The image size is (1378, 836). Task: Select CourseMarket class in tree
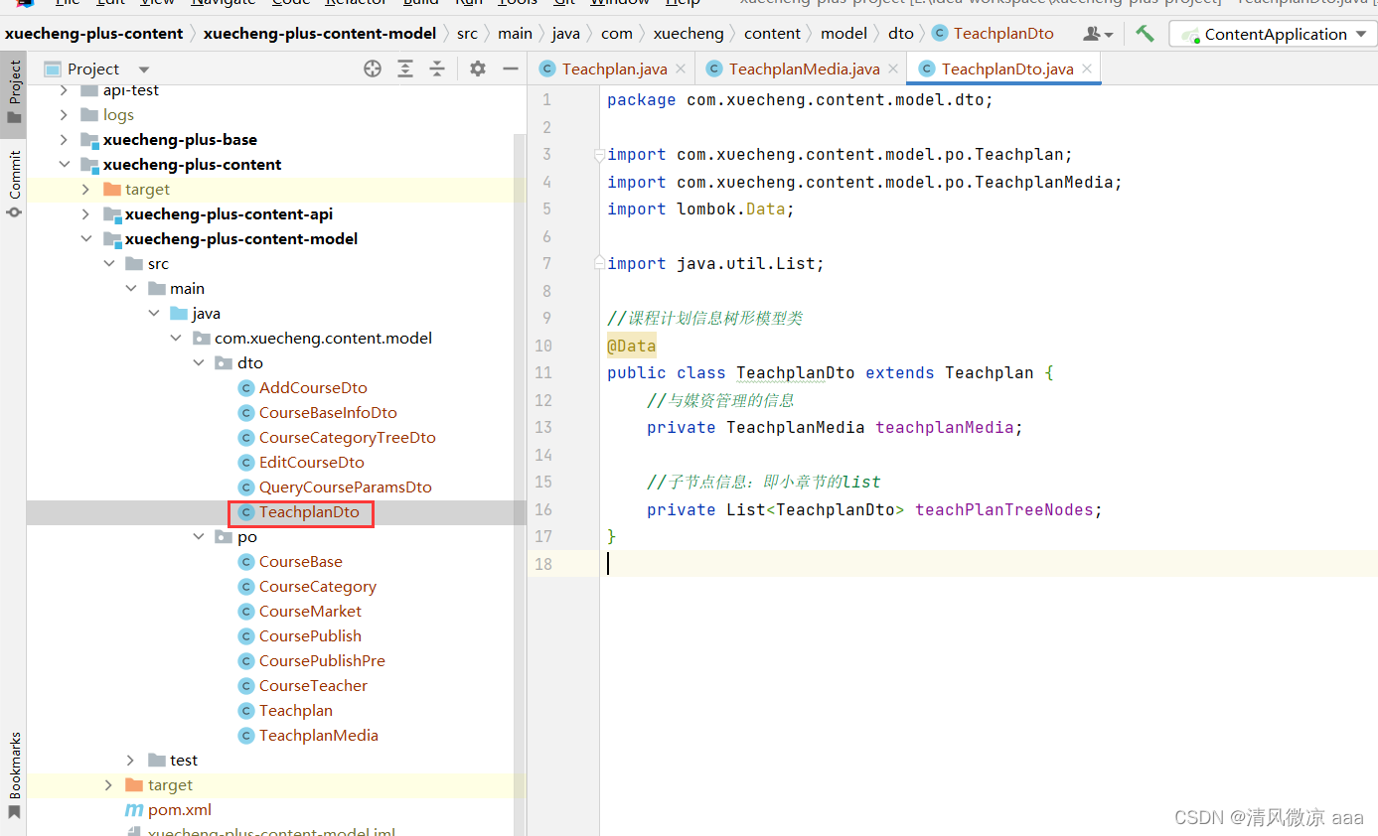pos(310,611)
